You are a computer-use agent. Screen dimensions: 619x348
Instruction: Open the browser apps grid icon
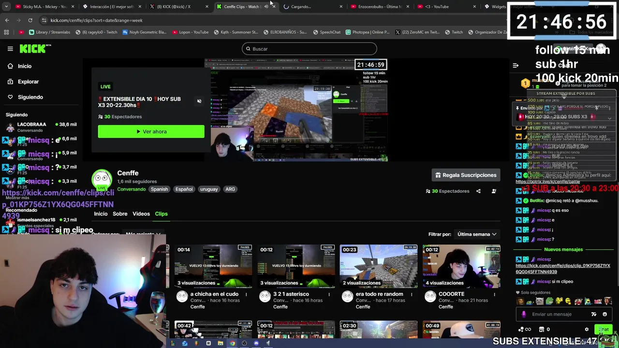click(6, 32)
